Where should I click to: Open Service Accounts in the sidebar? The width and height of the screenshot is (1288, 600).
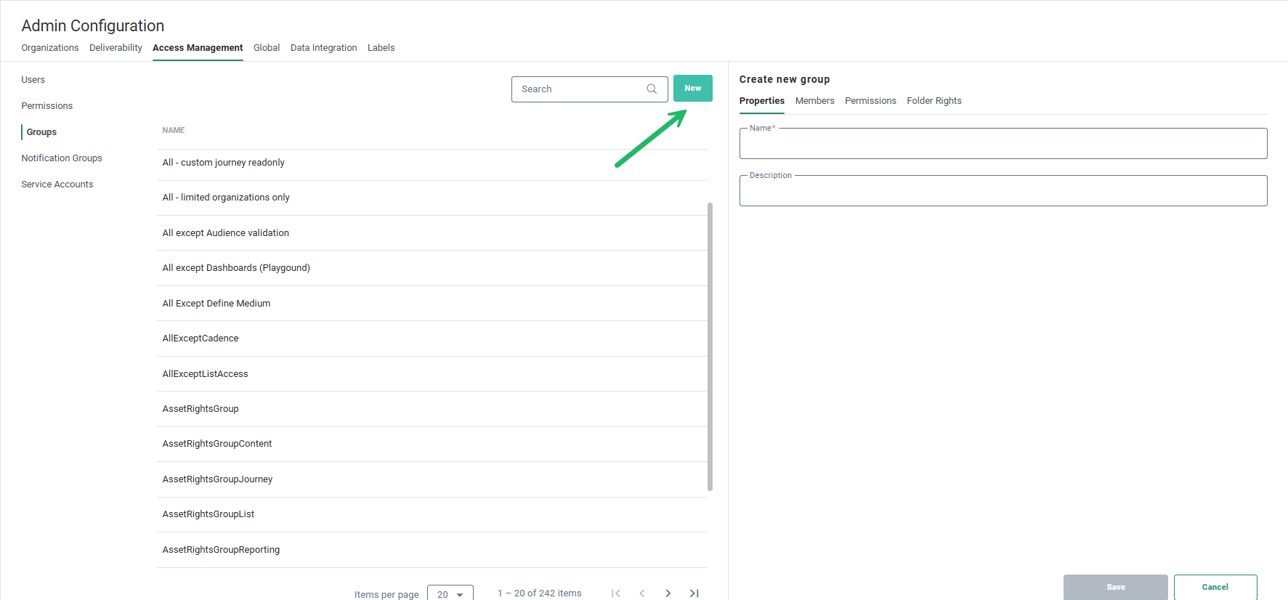click(x=57, y=185)
